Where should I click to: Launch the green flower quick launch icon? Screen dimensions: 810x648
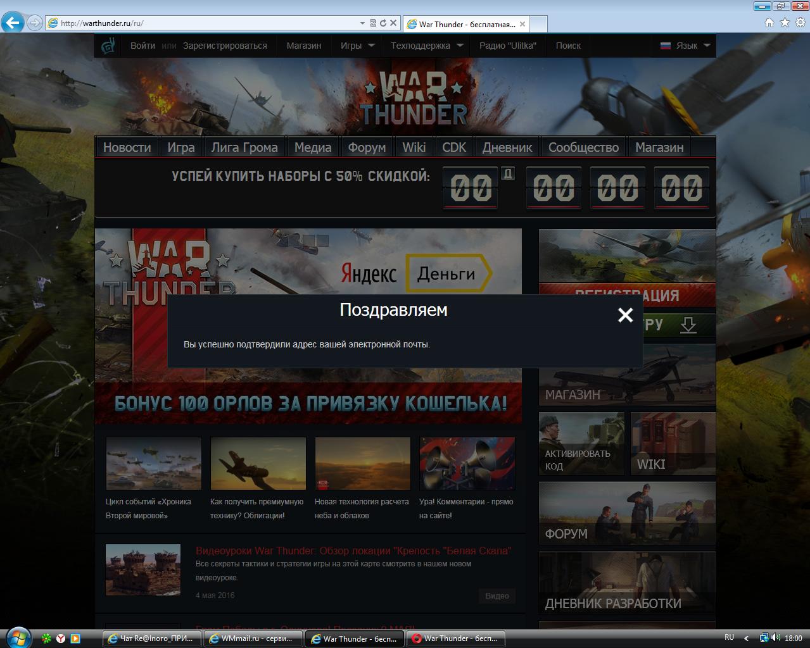tap(47, 639)
